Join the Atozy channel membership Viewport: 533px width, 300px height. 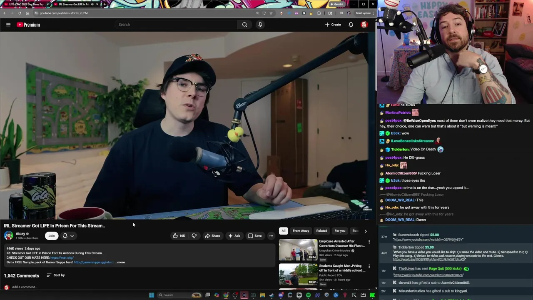click(x=51, y=236)
